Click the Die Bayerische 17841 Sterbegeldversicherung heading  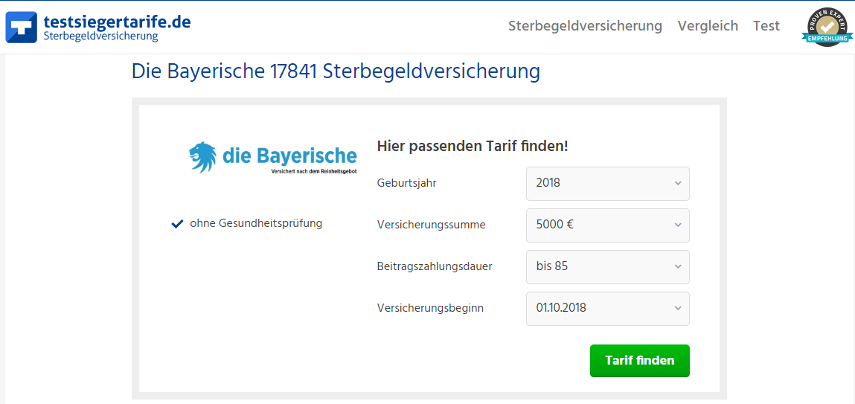point(336,72)
